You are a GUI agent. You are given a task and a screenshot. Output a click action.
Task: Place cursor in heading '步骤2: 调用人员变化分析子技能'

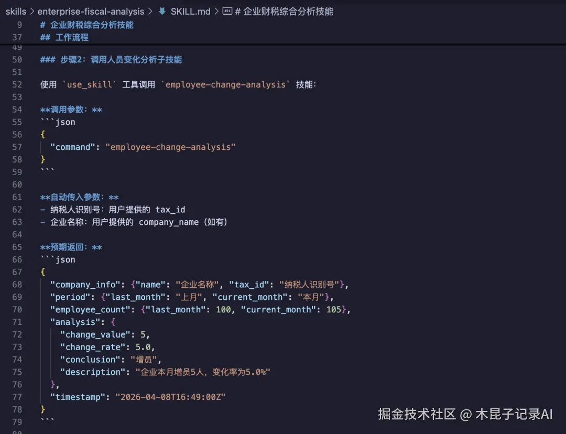(x=121, y=60)
